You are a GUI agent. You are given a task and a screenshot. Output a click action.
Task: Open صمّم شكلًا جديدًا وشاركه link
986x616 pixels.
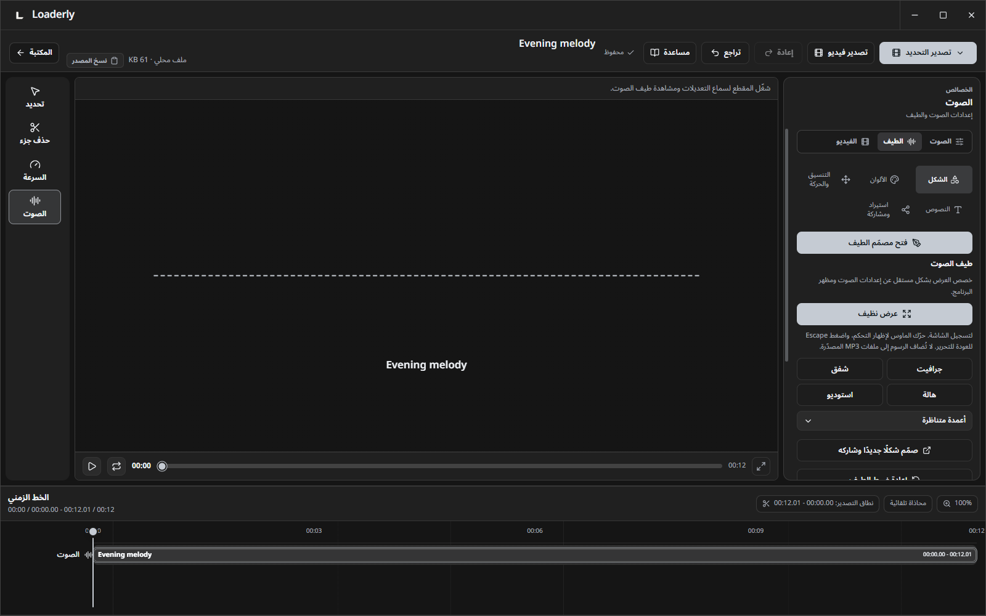(x=884, y=450)
